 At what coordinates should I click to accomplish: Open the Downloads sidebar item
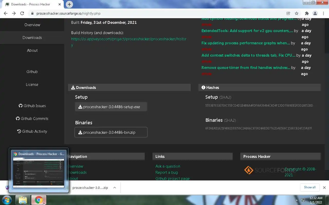pyautogui.click(x=32, y=38)
